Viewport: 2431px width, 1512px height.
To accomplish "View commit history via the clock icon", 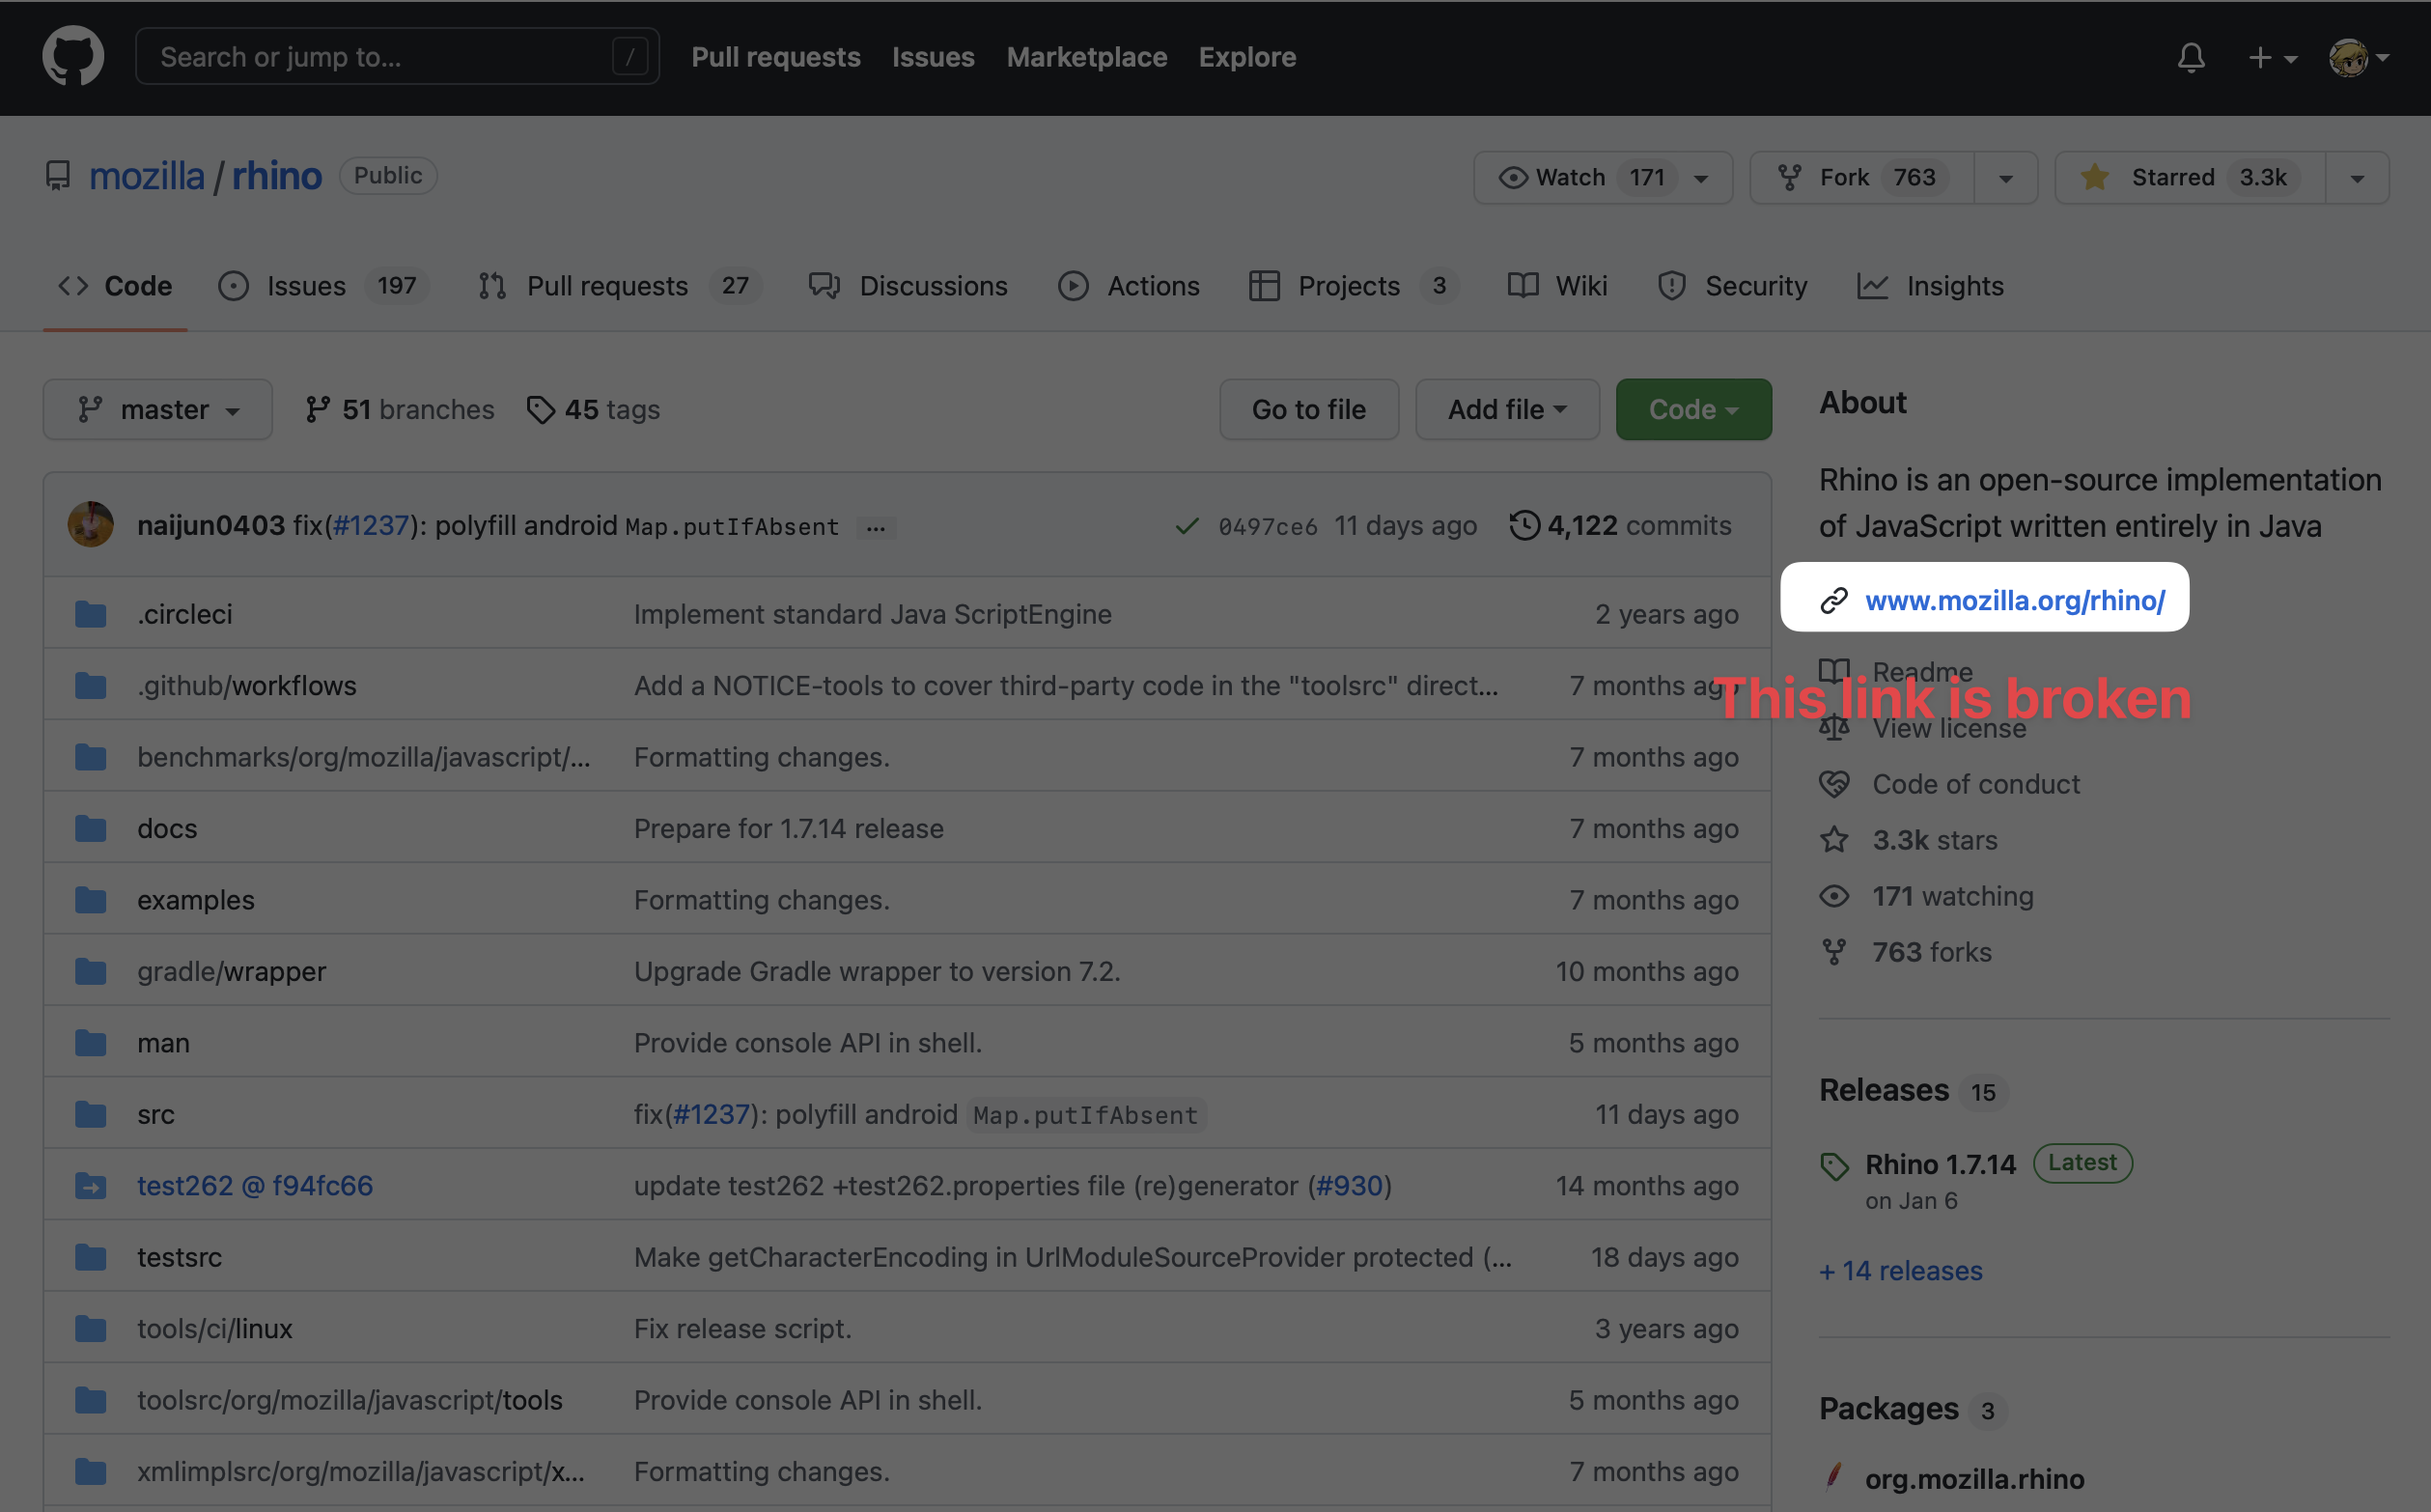I will pos(1523,524).
